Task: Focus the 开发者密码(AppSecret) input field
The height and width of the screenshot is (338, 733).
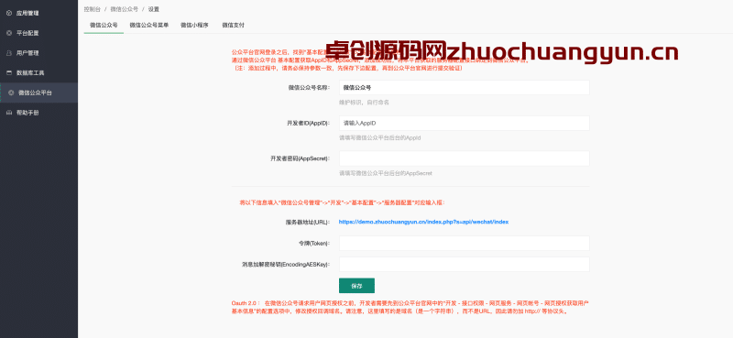Action: coord(465,158)
